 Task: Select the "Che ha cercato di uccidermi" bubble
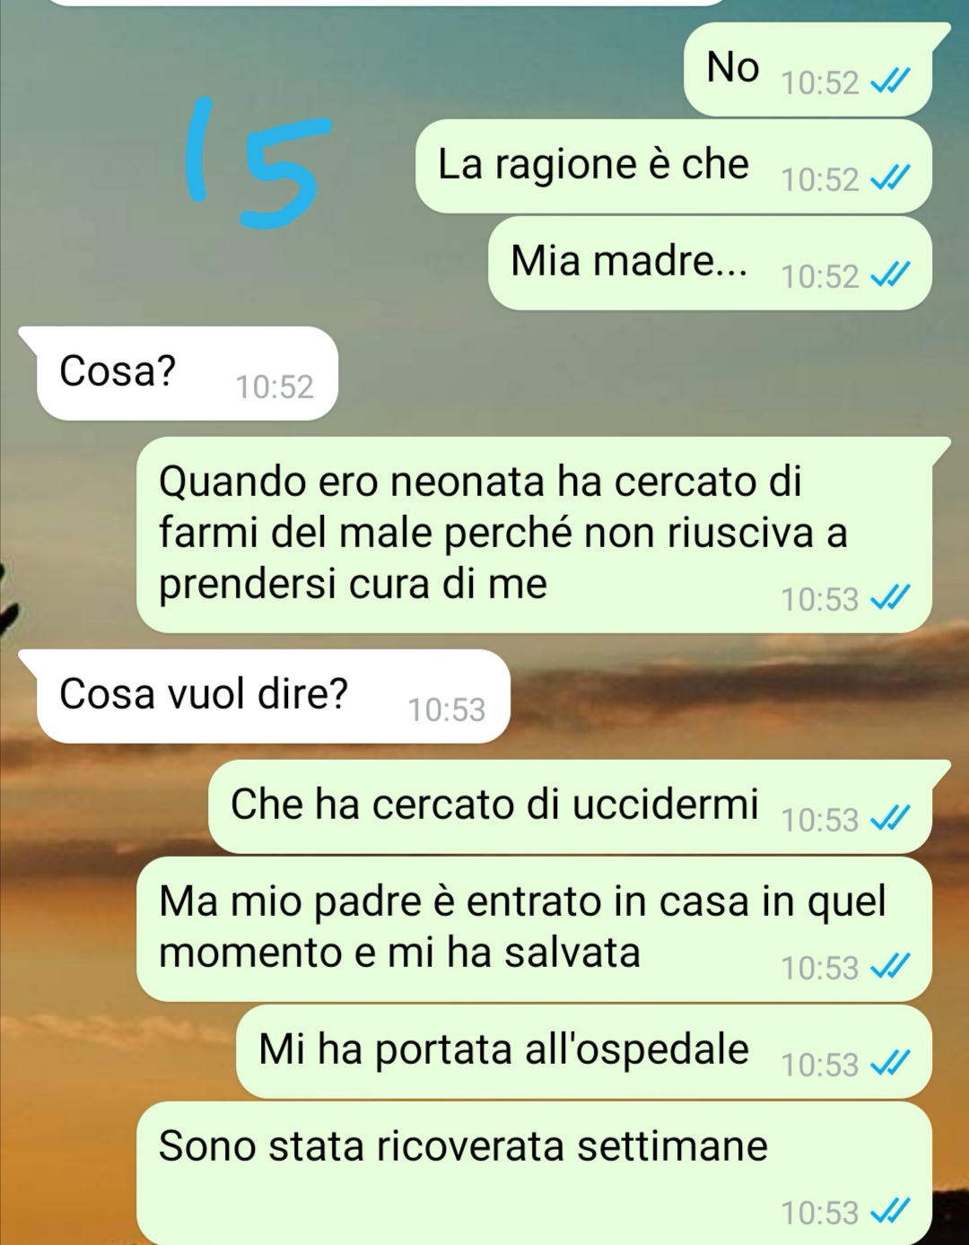(x=578, y=806)
